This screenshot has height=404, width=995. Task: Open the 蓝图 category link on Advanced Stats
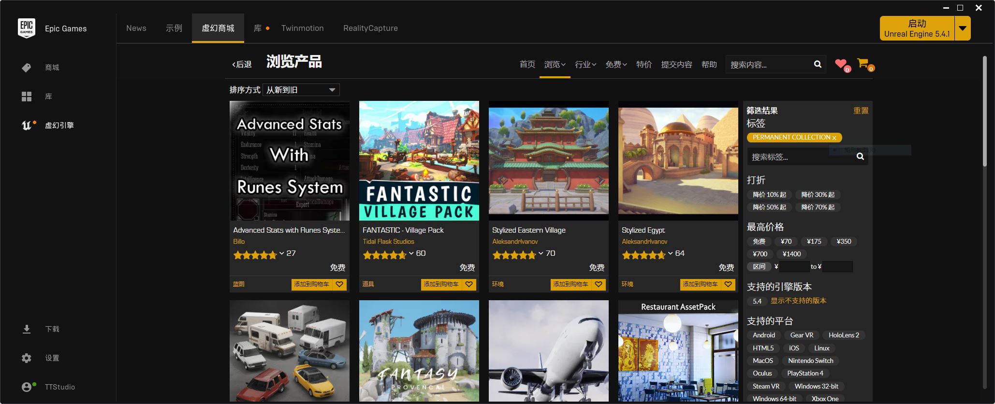[239, 284]
